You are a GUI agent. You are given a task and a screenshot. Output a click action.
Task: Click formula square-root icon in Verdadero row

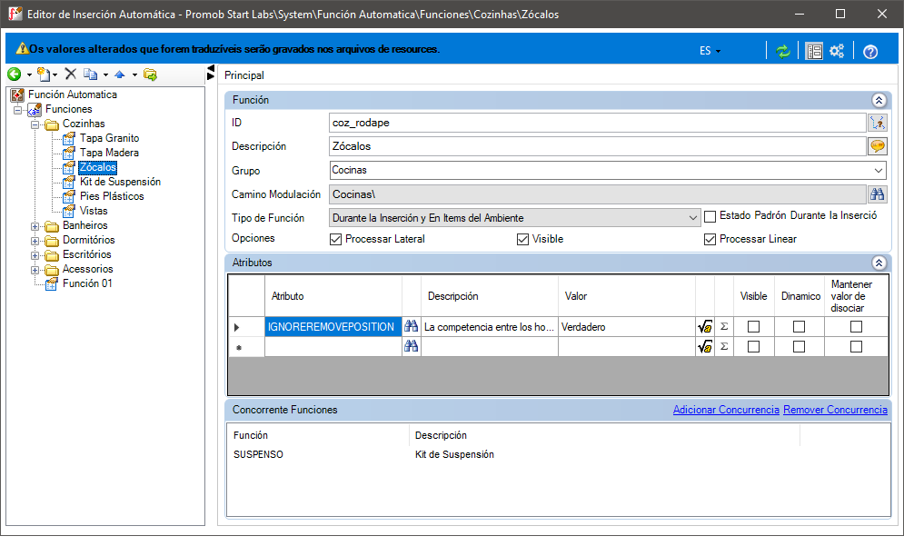tap(704, 327)
